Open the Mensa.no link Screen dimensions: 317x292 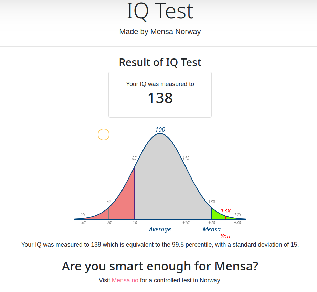pos(125,280)
